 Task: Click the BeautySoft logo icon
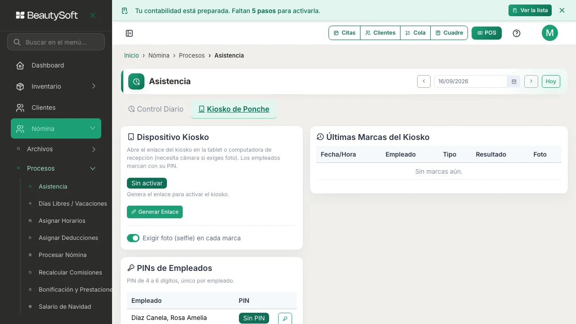pyautogui.click(x=20, y=15)
